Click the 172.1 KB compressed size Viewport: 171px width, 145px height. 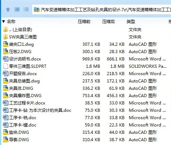pyautogui.click(x=116, y=81)
